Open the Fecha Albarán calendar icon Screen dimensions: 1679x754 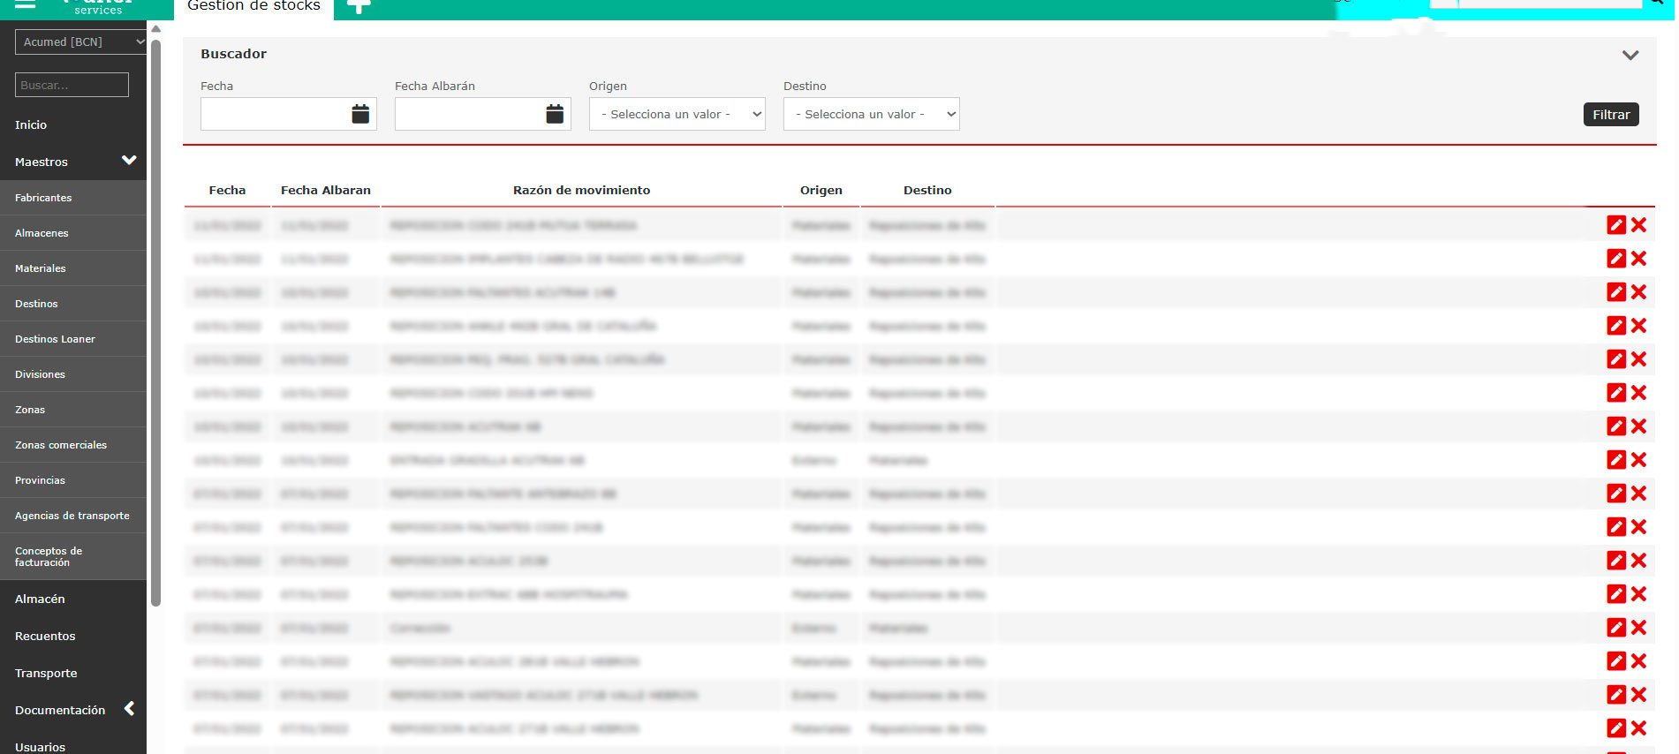[x=555, y=114]
